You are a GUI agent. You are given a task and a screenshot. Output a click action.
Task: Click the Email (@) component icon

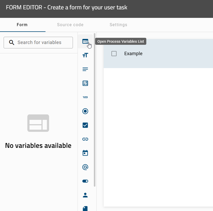coord(85,167)
